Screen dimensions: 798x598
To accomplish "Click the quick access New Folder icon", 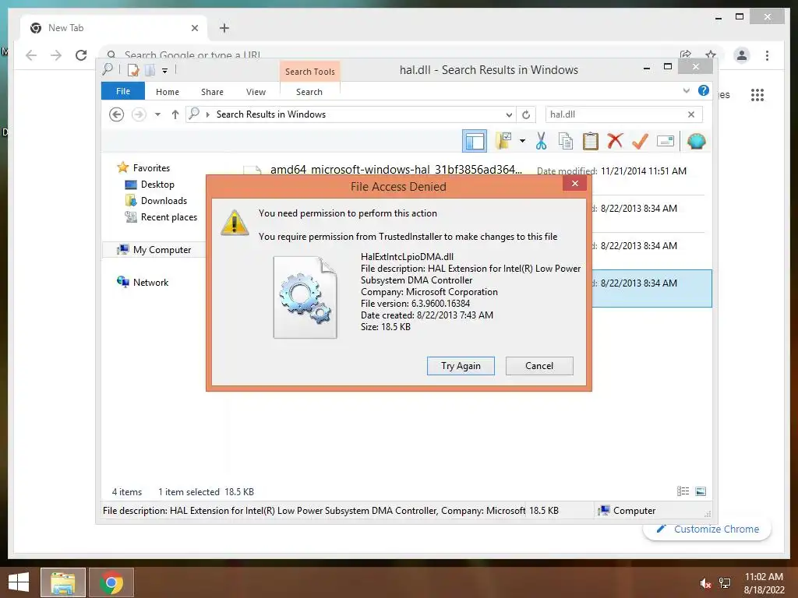I will click(x=150, y=70).
